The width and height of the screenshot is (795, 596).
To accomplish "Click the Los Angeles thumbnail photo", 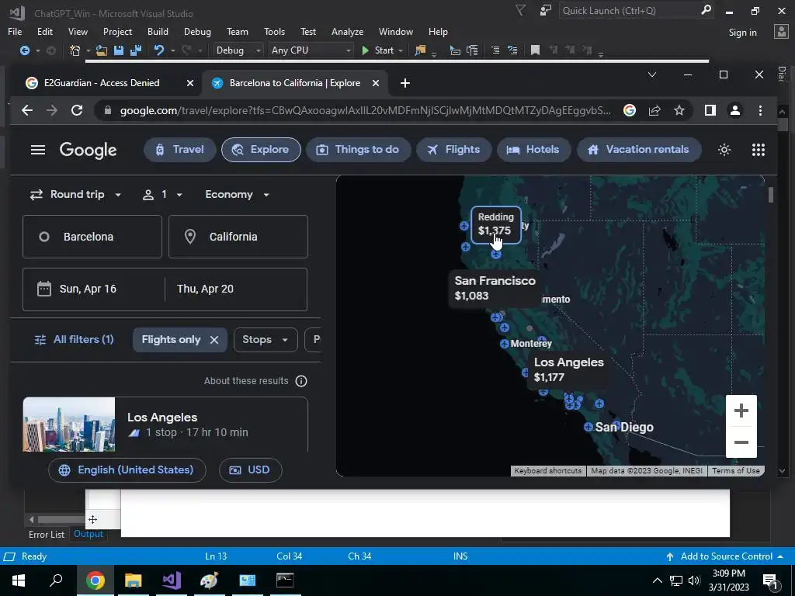I will [69, 424].
